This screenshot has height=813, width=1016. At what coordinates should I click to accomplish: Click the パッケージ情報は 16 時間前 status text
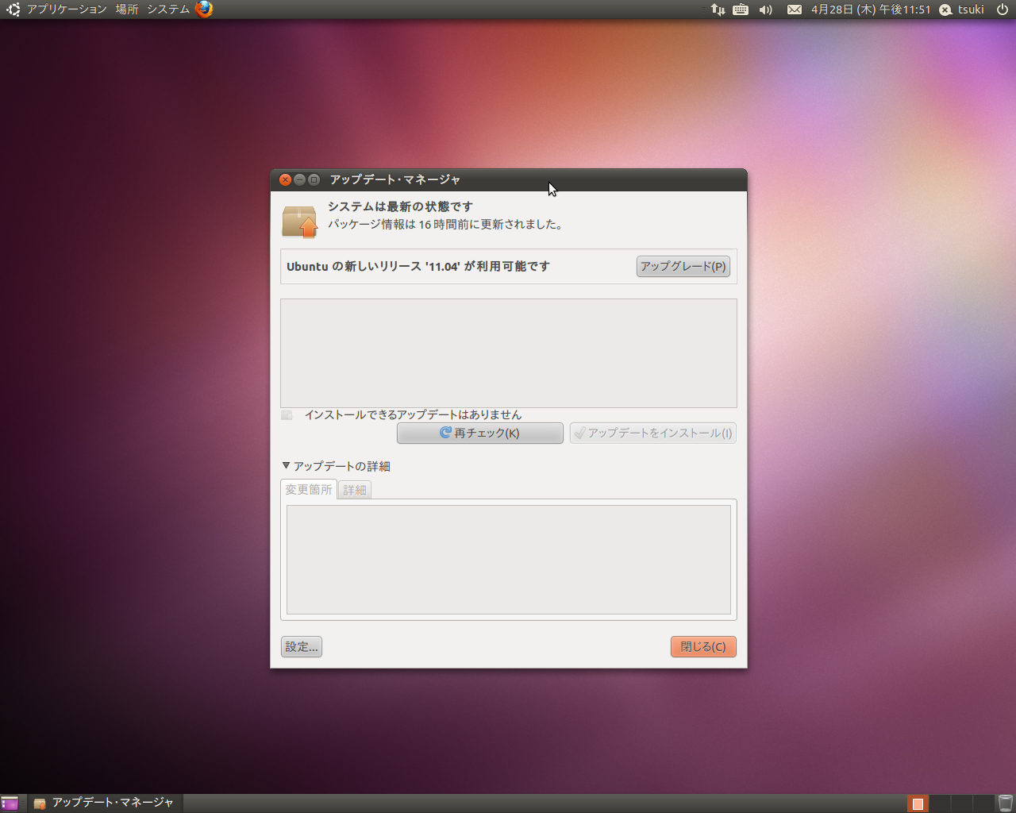[446, 225]
